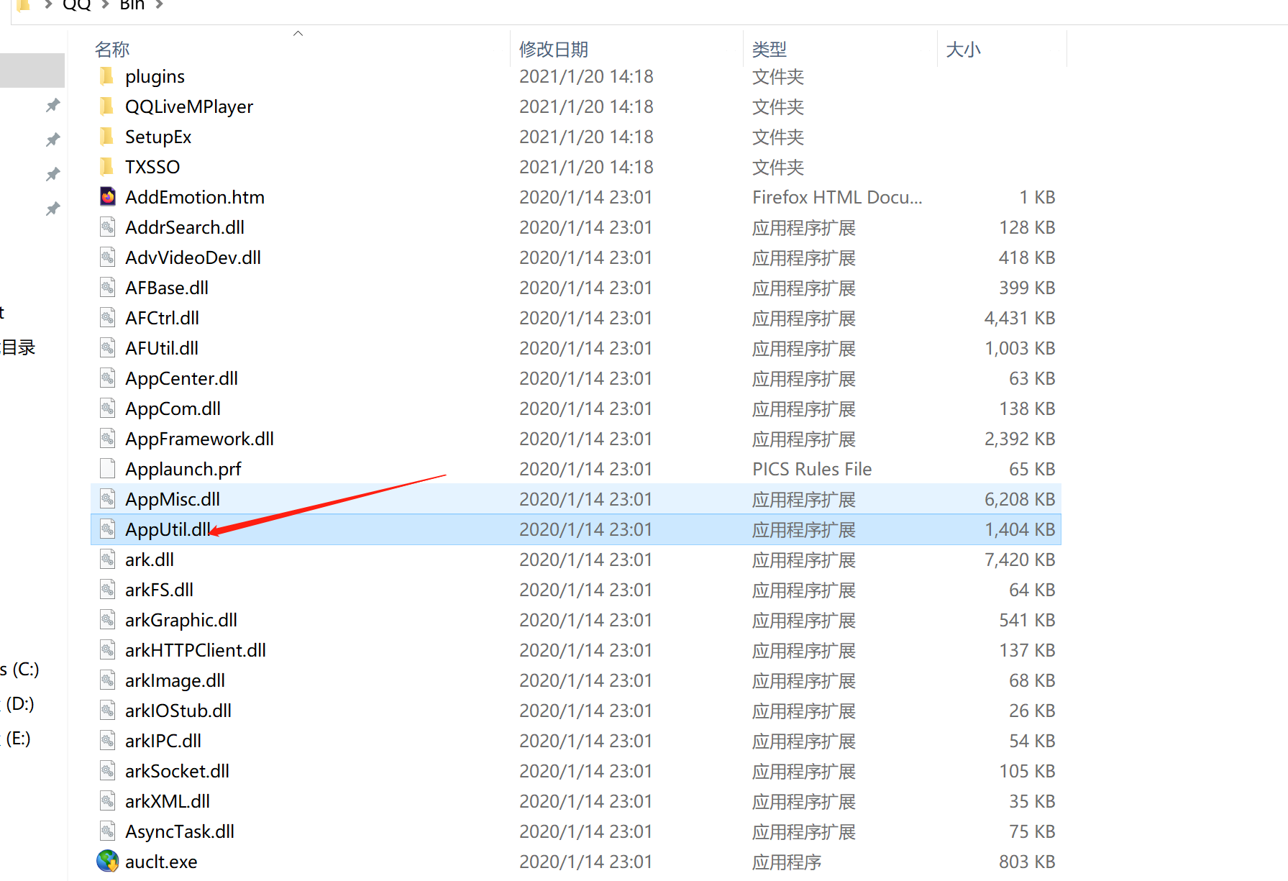Click the AFUtil.dll file icon
1288x881 pixels.
tap(108, 348)
